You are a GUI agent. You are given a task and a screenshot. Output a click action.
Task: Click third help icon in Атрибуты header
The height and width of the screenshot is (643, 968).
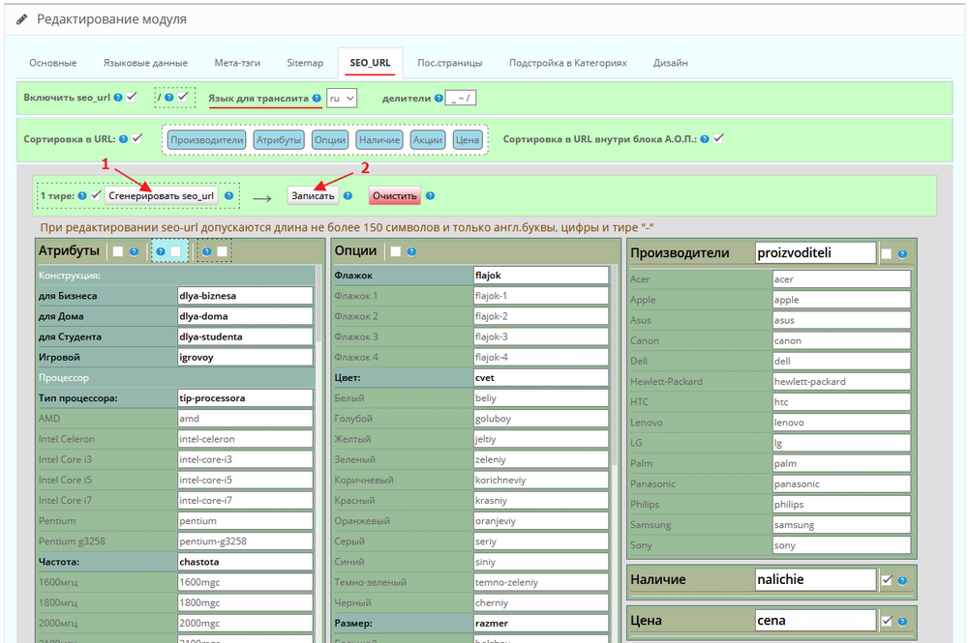[x=207, y=251]
